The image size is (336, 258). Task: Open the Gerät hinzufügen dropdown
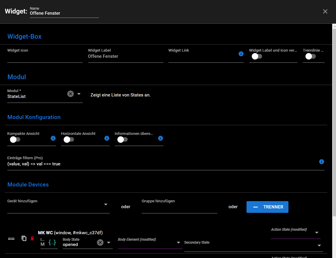(106, 204)
